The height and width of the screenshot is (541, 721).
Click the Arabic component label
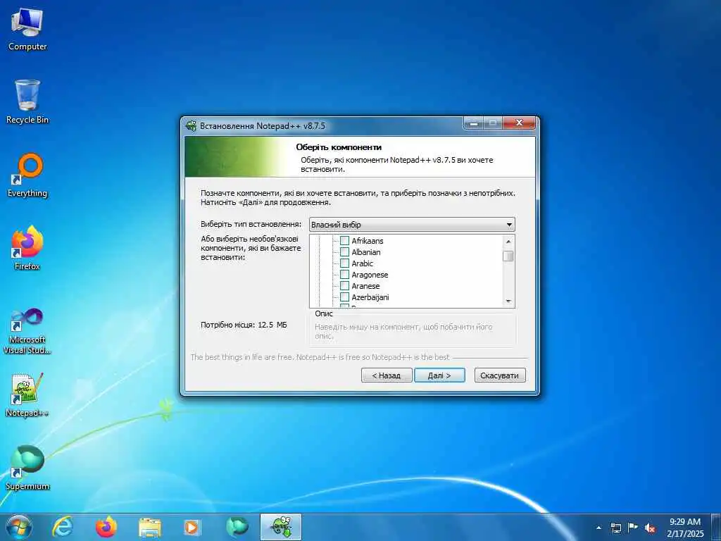click(363, 263)
